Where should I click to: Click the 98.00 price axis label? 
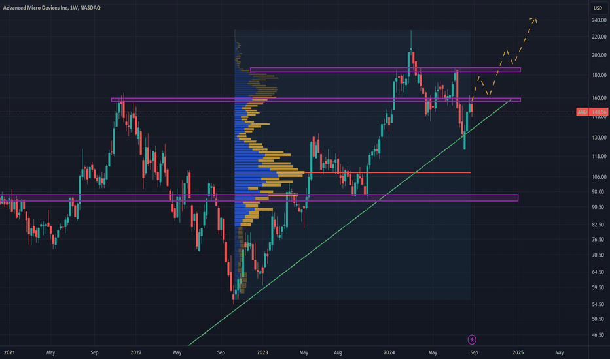tap(599, 192)
